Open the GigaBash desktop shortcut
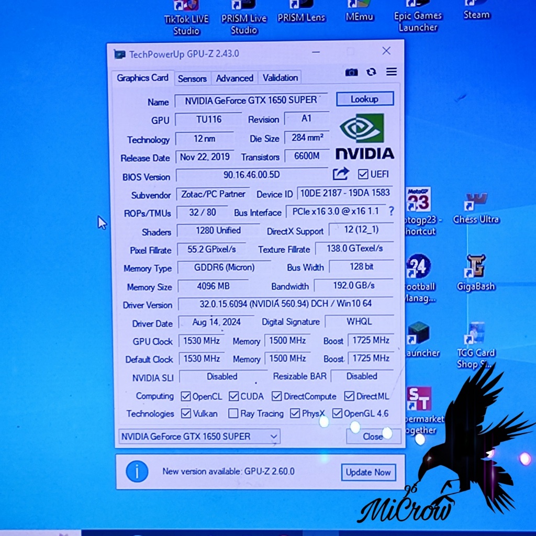 476,272
